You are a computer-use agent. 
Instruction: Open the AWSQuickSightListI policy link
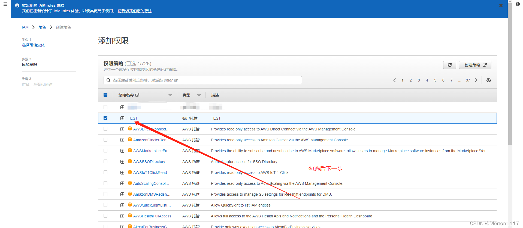coord(152,205)
